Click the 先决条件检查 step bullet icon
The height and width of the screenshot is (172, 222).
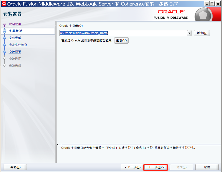(x=4, y=45)
